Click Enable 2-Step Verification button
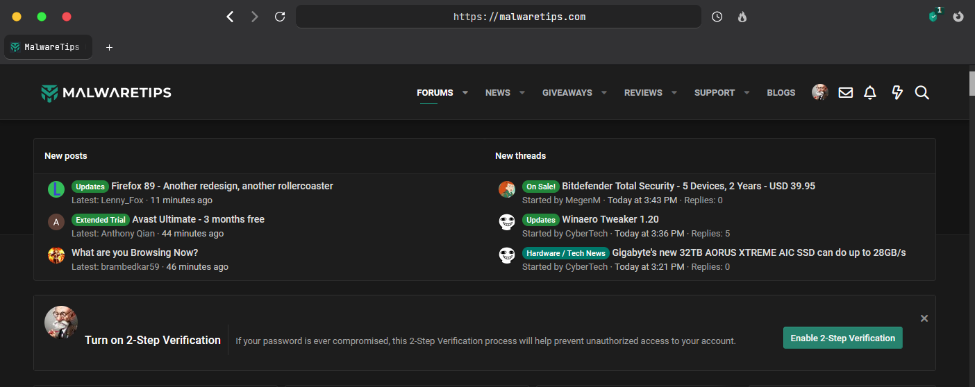The width and height of the screenshot is (975, 387). click(x=842, y=338)
